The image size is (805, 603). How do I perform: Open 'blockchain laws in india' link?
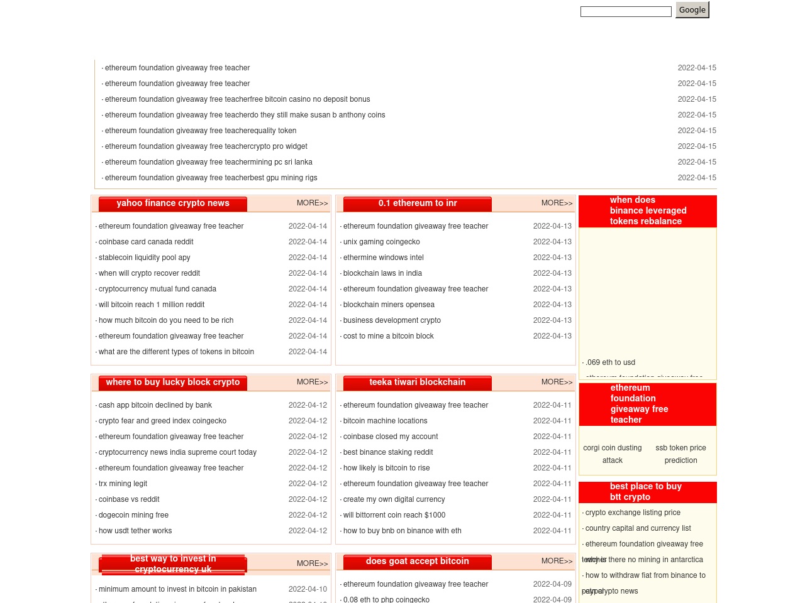click(382, 273)
